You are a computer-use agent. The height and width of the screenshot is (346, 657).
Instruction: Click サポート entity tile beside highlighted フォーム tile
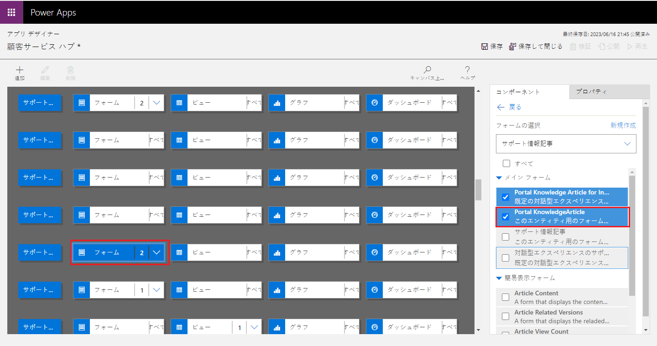tap(39, 252)
